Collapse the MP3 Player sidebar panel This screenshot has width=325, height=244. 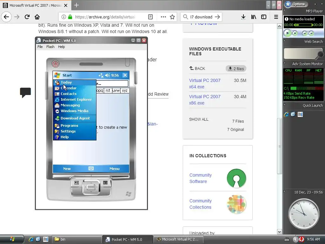pos(285,10)
